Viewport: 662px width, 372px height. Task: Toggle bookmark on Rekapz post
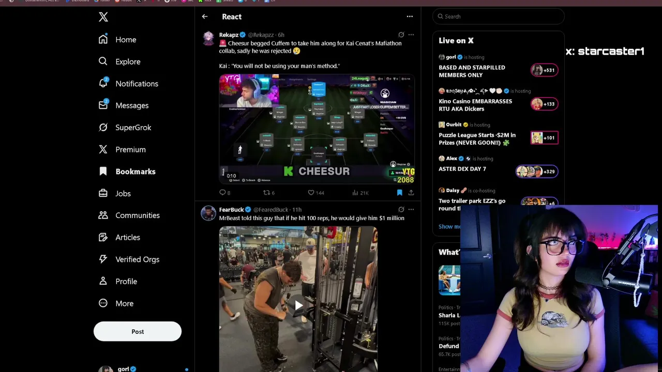[x=399, y=193]
